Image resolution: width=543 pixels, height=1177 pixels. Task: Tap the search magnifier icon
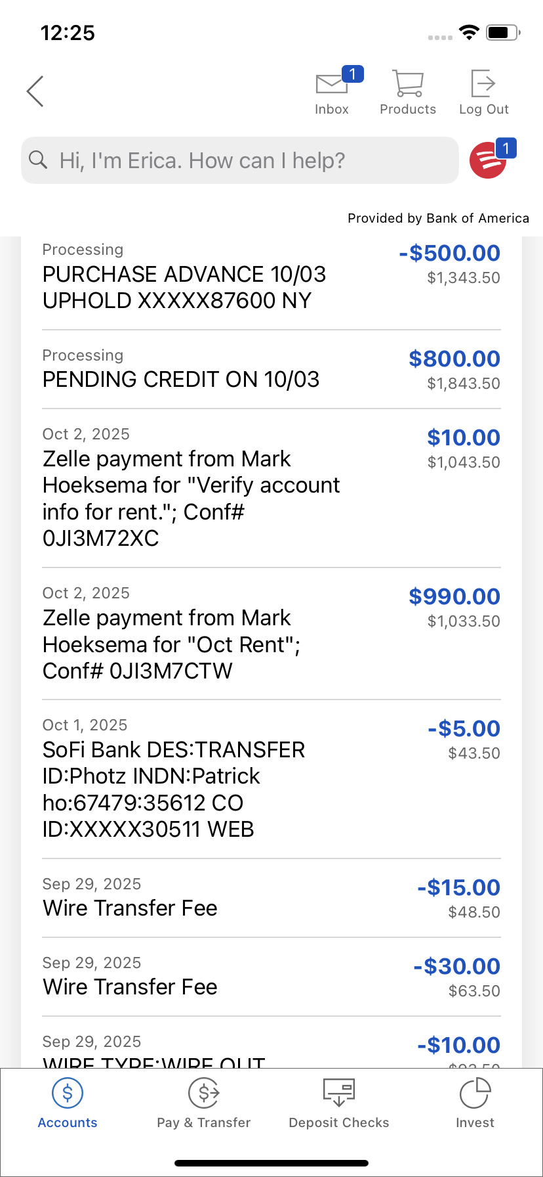pyautogui.click(x=39, y=160)
